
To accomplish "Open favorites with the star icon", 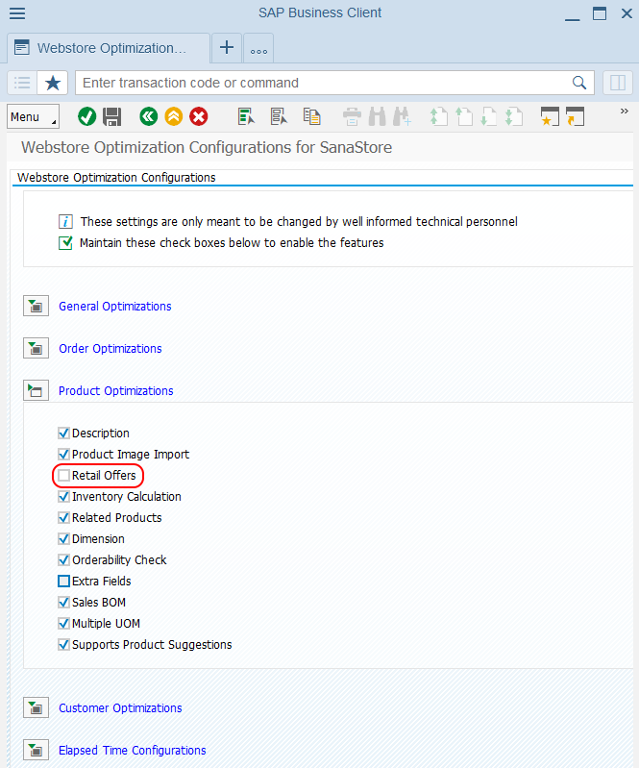I will 53,83.
